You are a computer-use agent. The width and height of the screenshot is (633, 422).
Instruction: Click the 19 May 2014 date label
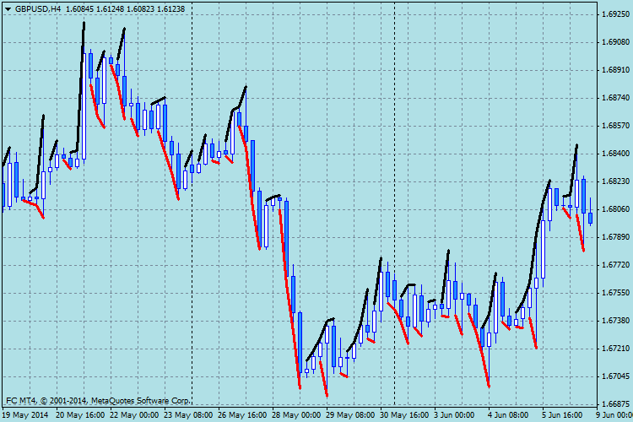click(x=25, y=415)
